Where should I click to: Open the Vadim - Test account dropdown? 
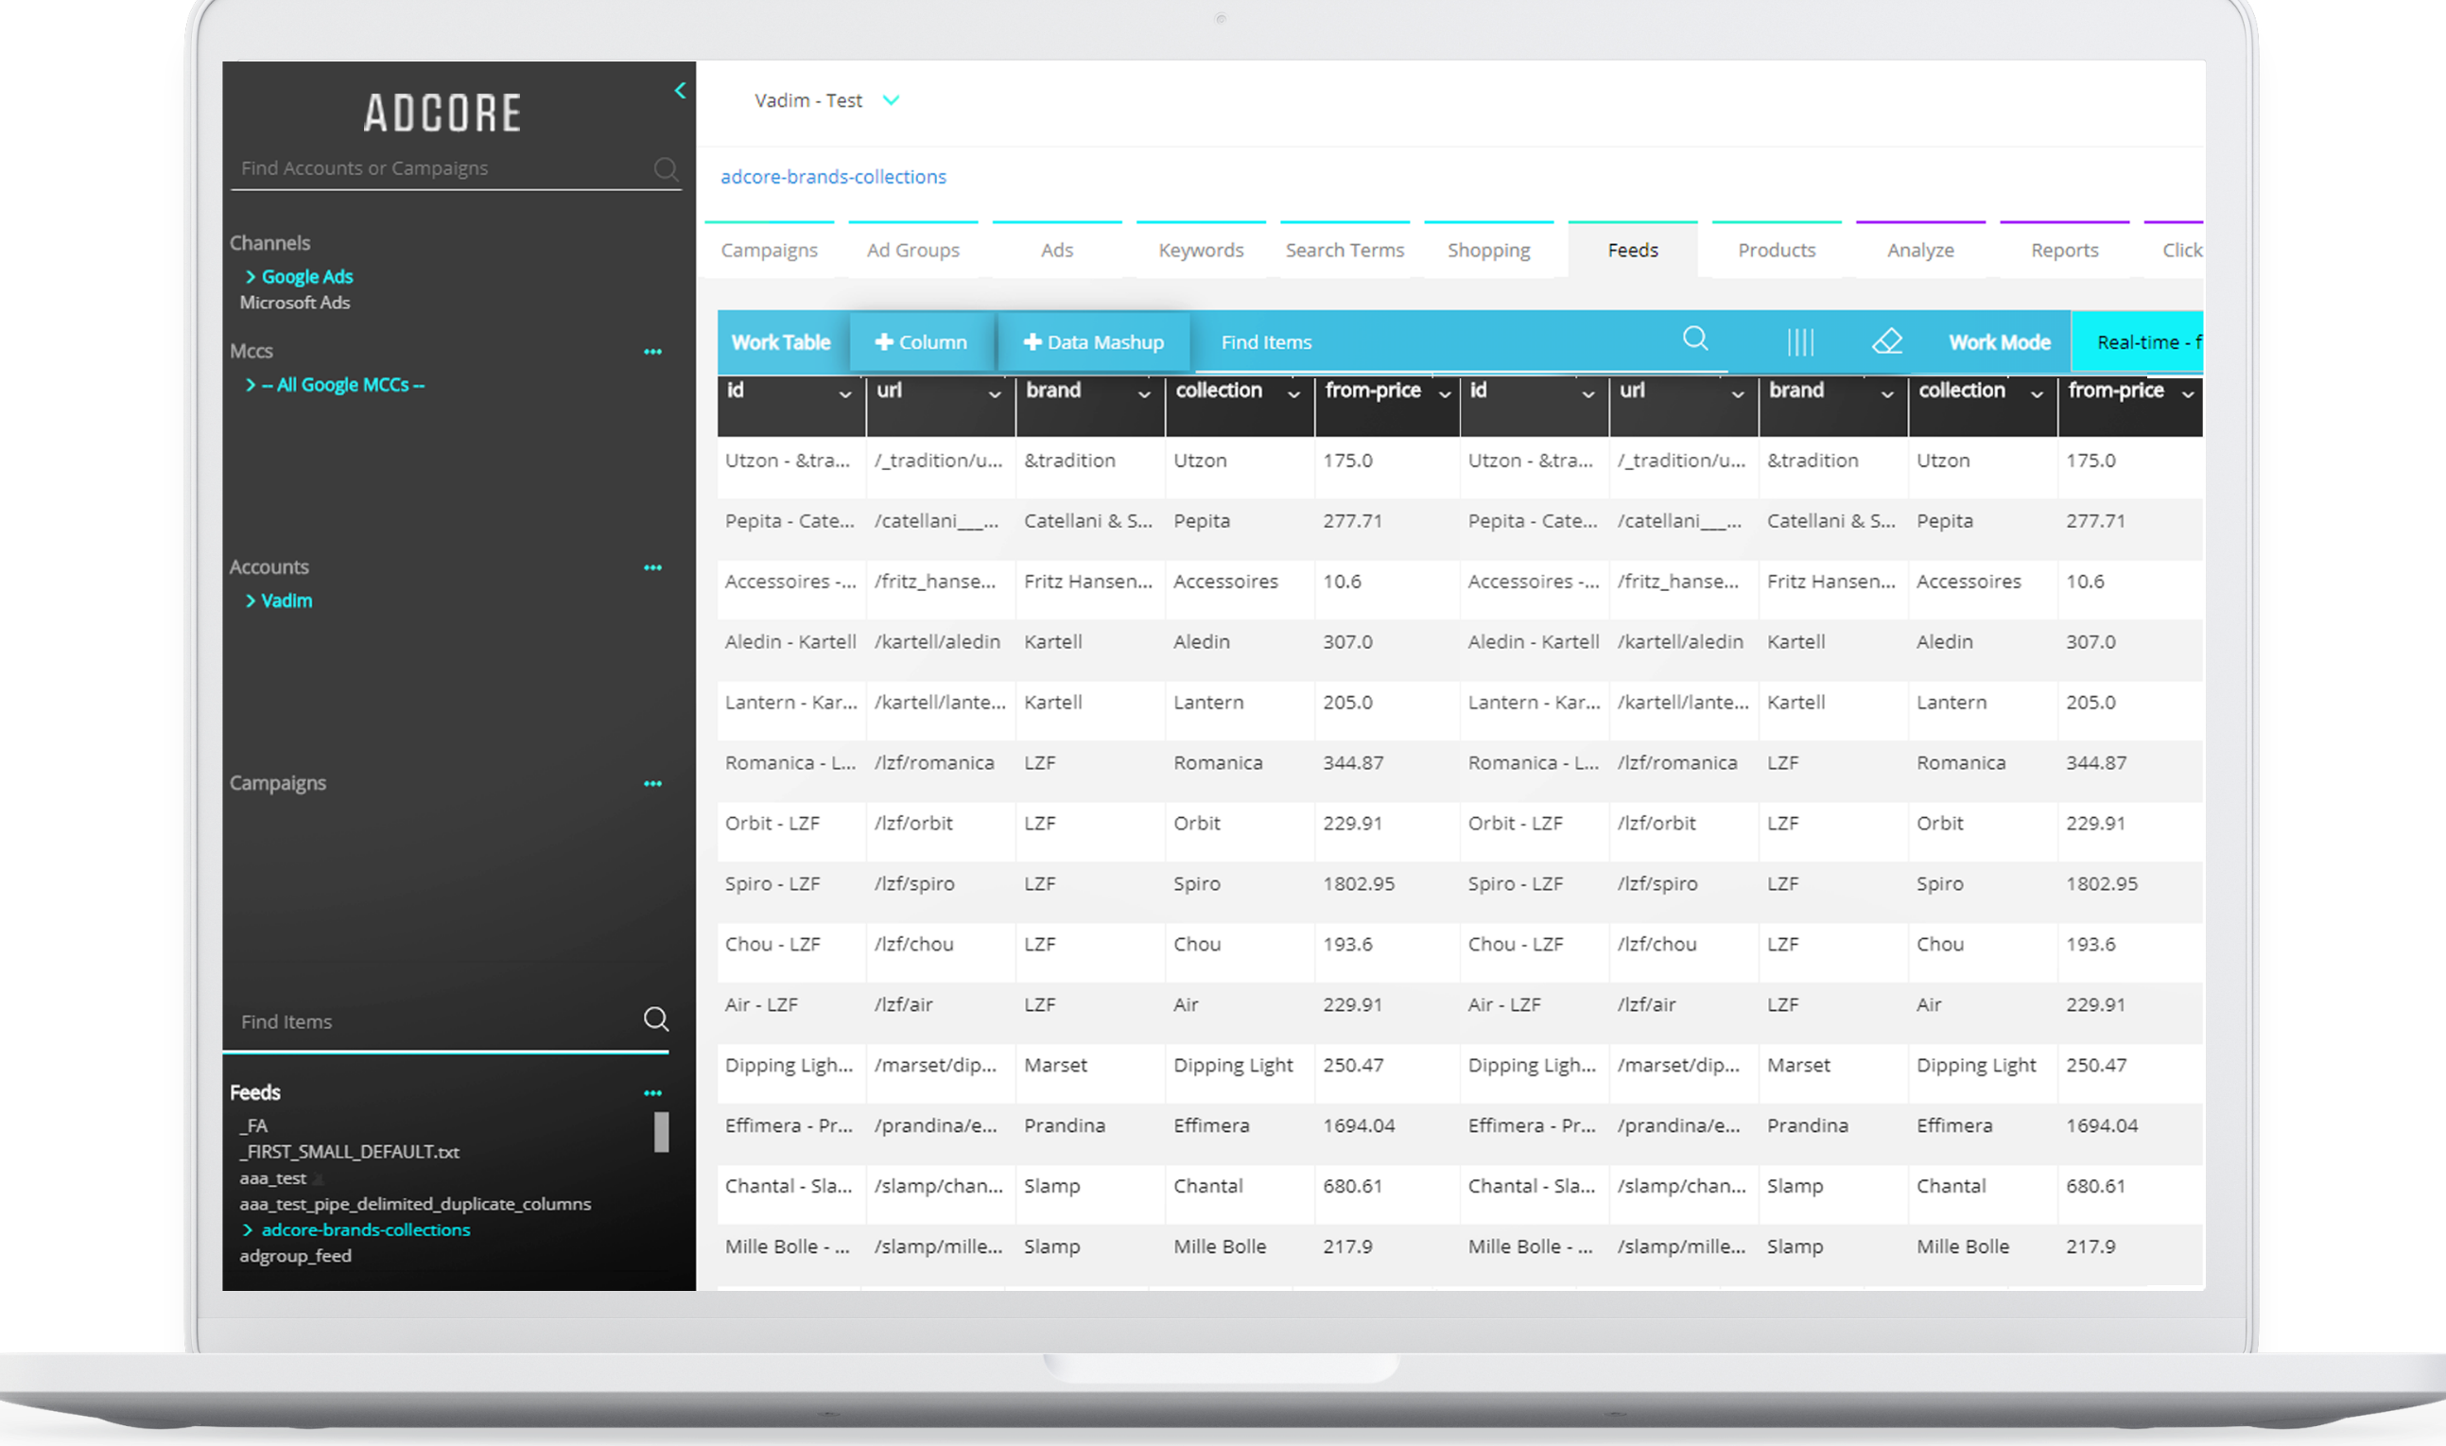click(x=891, y=100)
